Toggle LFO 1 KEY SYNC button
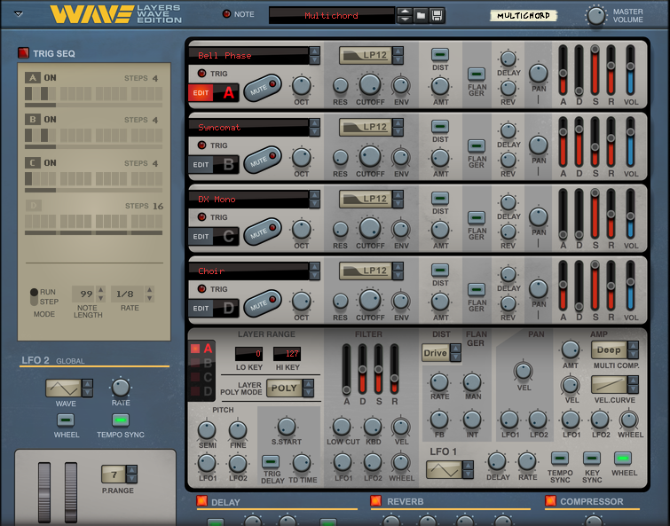670x526 pixels. 591,458
